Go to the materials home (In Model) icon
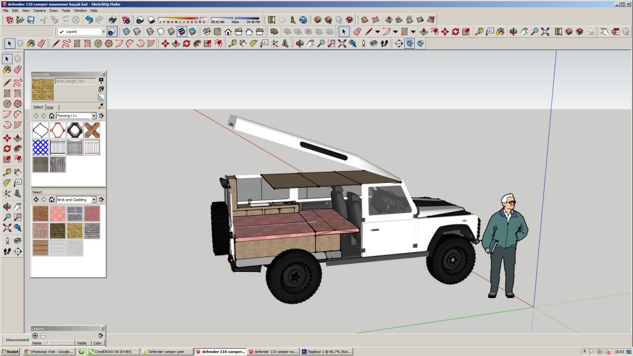This screenshot has height=356, width=633. click(x=51, y=116)
